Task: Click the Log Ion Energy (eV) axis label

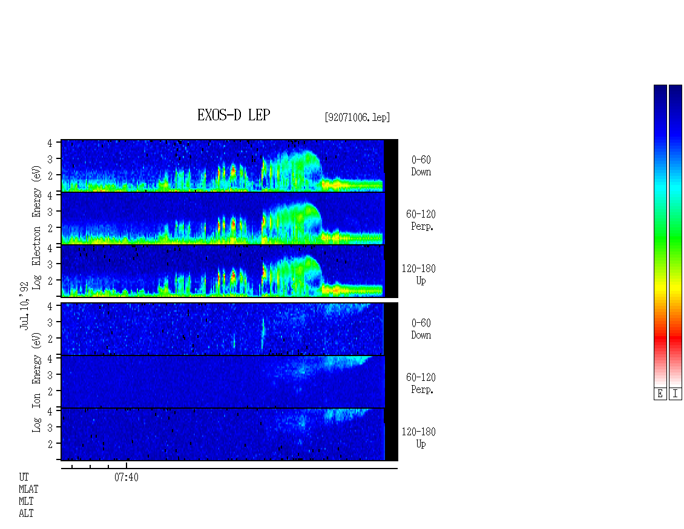Action: 36,382
